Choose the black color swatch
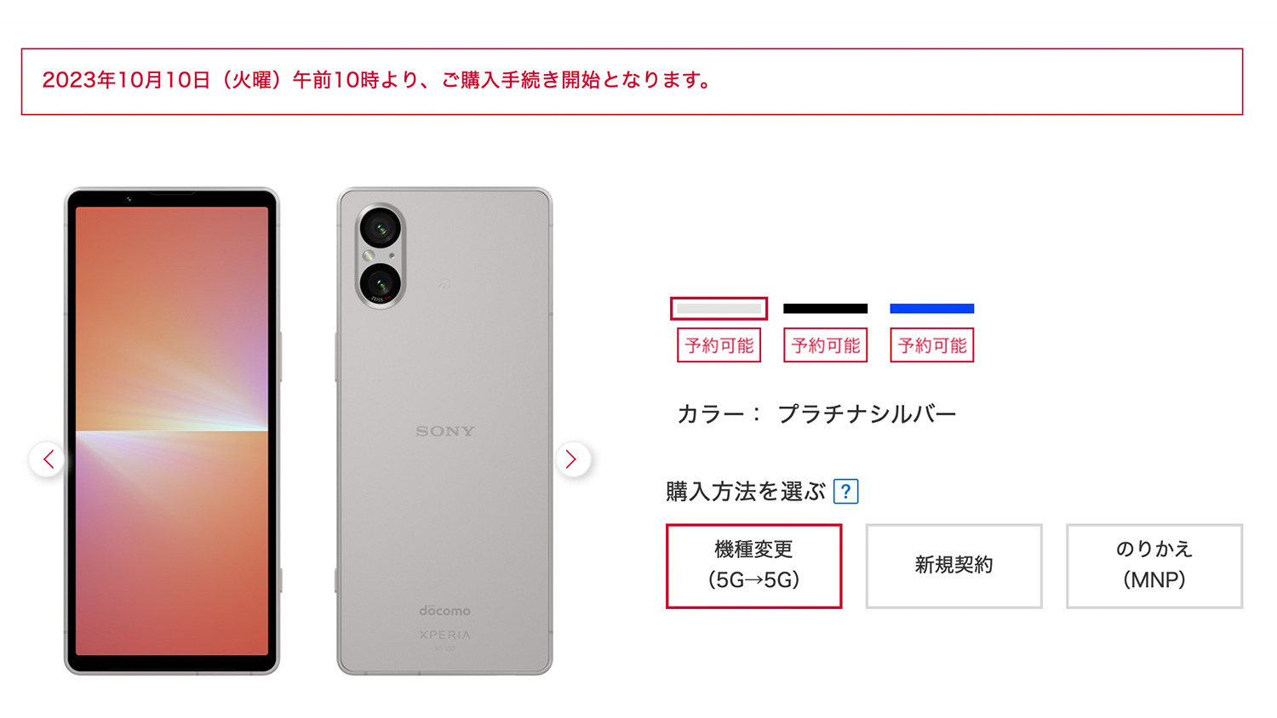Viewport: 1277px width, 718px height. [x=825, y=309]
